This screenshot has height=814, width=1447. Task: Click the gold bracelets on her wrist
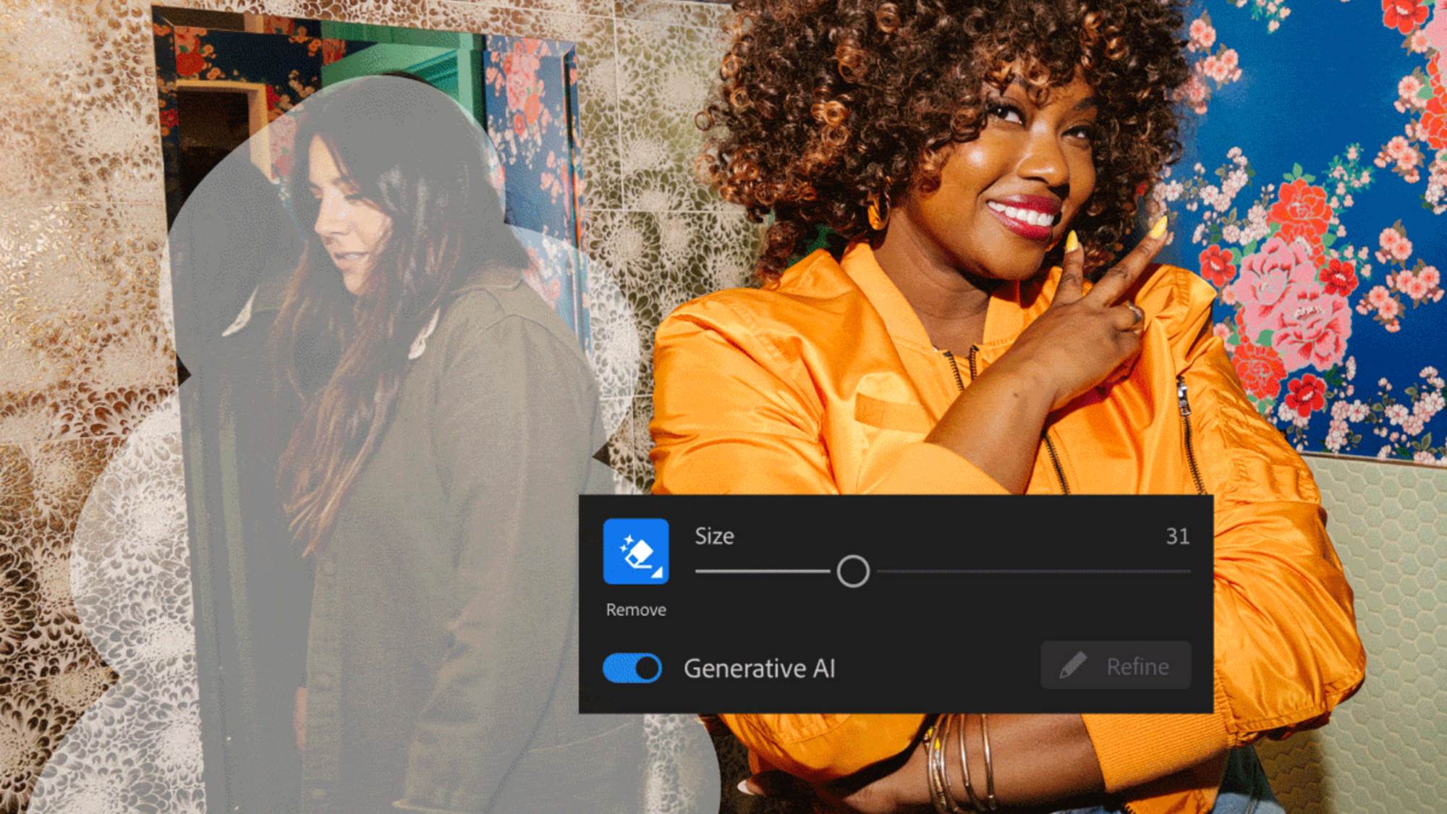coord(962,760)
